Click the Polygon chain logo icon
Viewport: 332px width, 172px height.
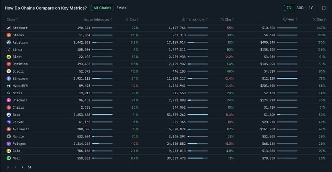coord(9,144)
